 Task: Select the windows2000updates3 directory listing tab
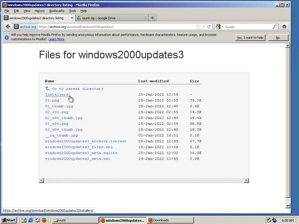pyautogui.click(x=39, y=18)
